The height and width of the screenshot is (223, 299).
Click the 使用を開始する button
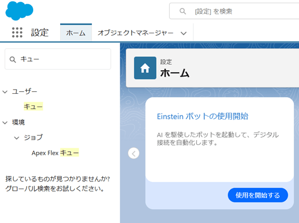click(258, 195)
